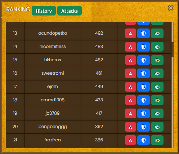179x154 pixels.
Task: Click the ranking list scrollbar thumb
Action: pos(173,50)
